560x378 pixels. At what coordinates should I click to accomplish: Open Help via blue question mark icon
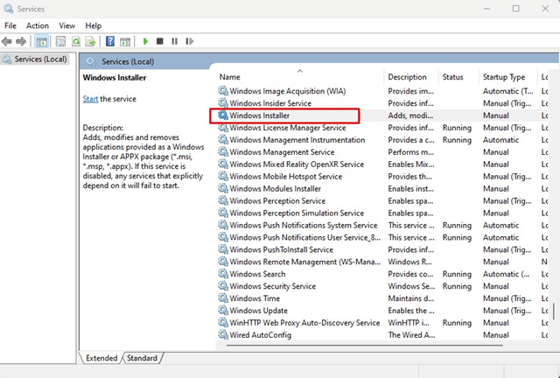point(111,41)
